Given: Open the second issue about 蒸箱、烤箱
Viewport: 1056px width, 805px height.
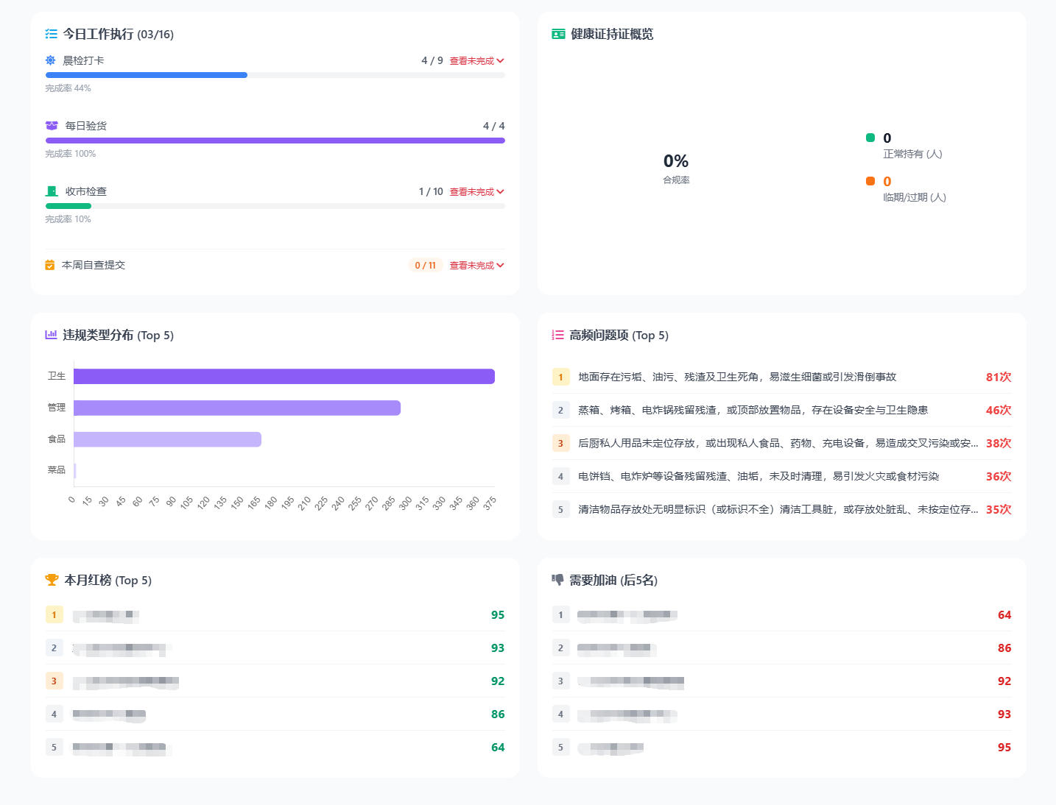Looking at the screenshot, I should [x=752, y=410].
